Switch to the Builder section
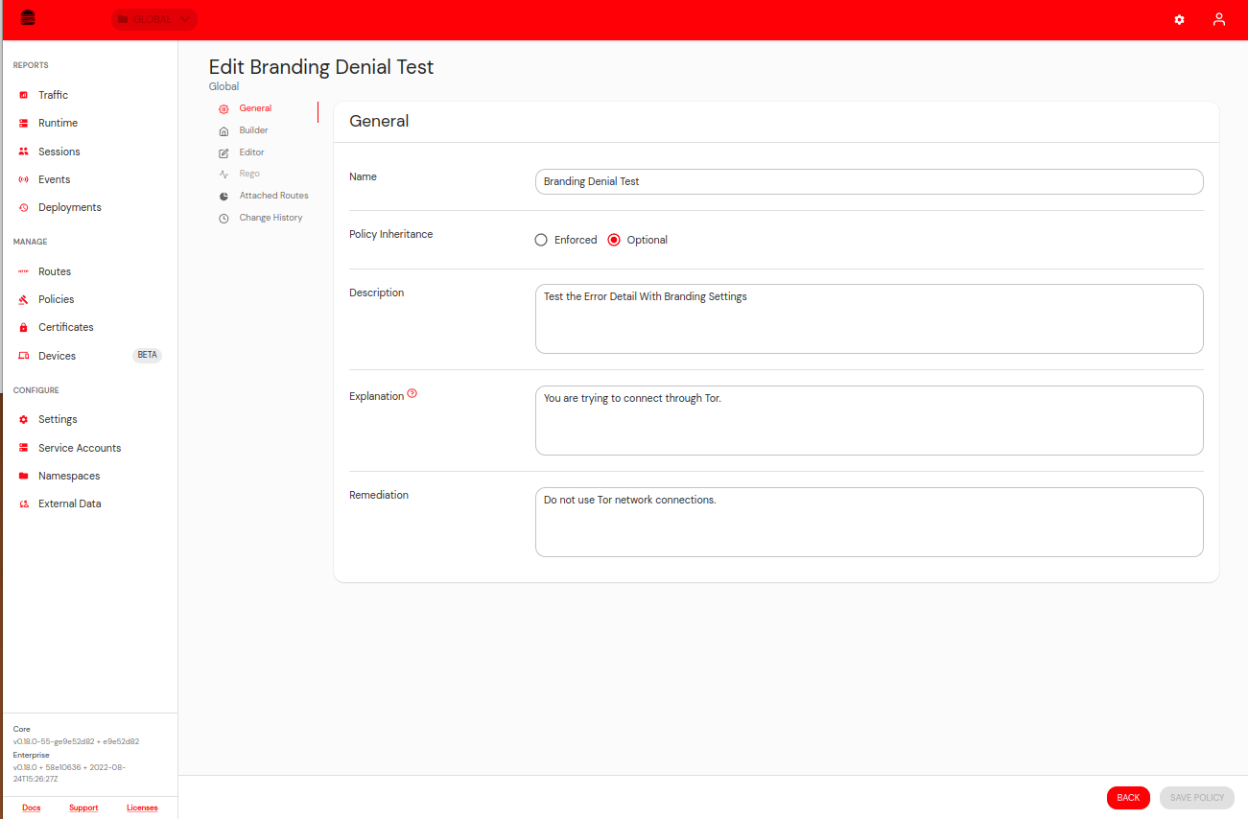Viewport: 1248px width, 819px height. 252,129
